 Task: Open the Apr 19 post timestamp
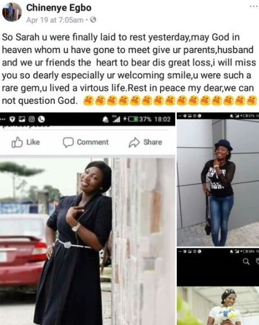click(55, 20)
